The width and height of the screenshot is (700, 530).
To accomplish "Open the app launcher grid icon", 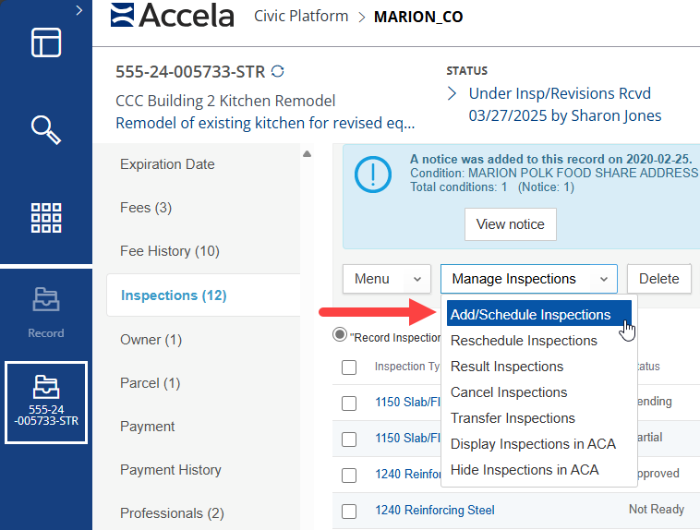I will pos(46,218).
